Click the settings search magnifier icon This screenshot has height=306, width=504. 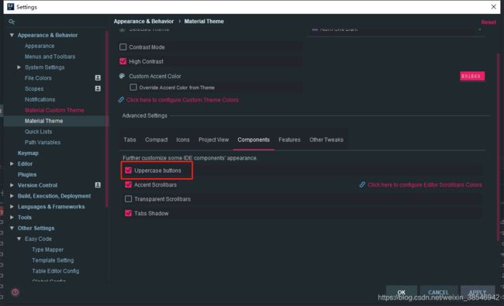pyautogui.click(x=12, y=22)
